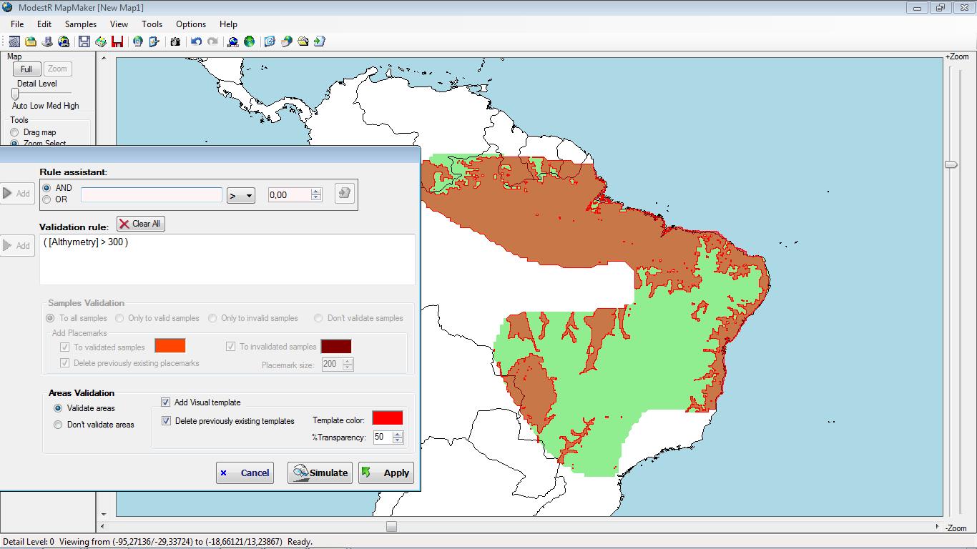This screenshot has width=977, height=549.
Task: Click the new map grid toolbar icon
Action: tap(14, 41)
